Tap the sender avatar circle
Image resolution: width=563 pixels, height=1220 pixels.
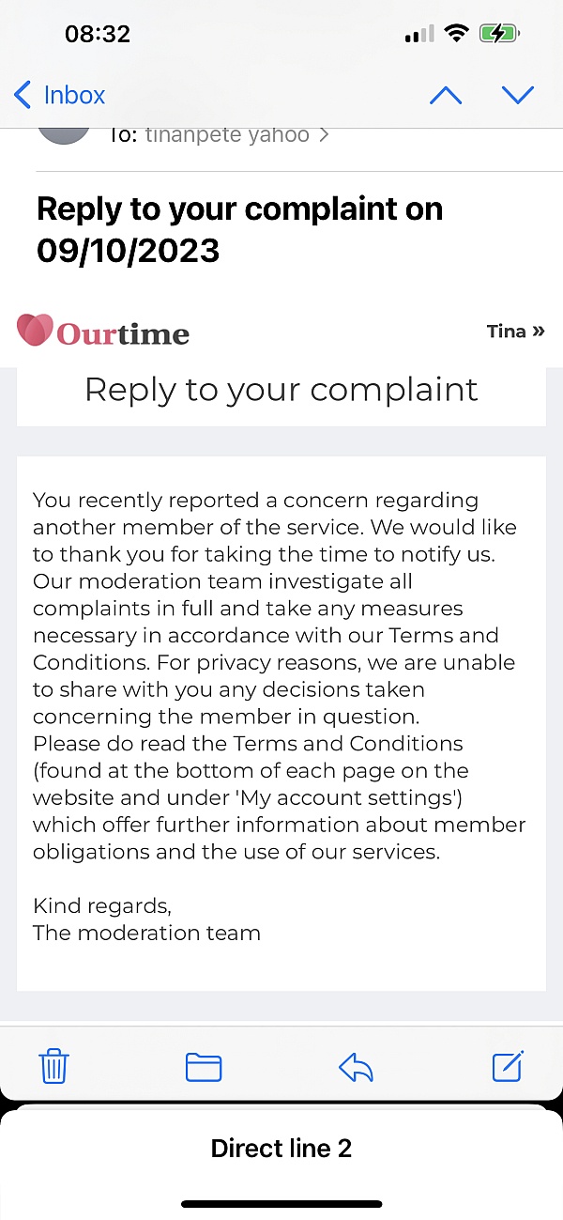click(x=64, y=134)
